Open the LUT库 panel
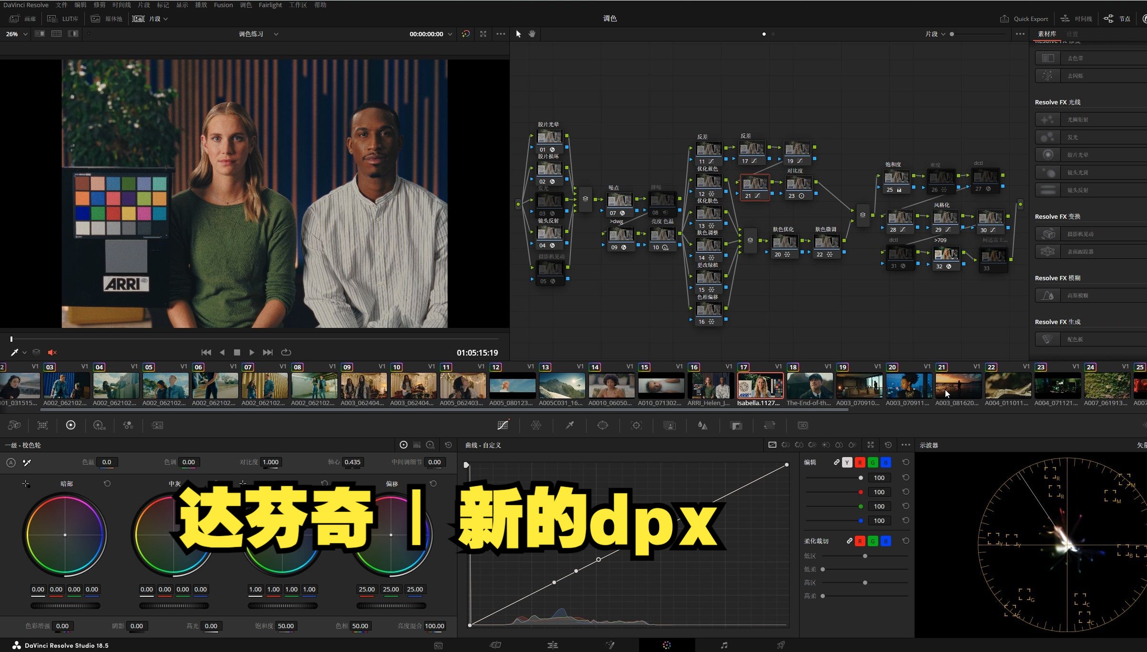 pos(62,19)
